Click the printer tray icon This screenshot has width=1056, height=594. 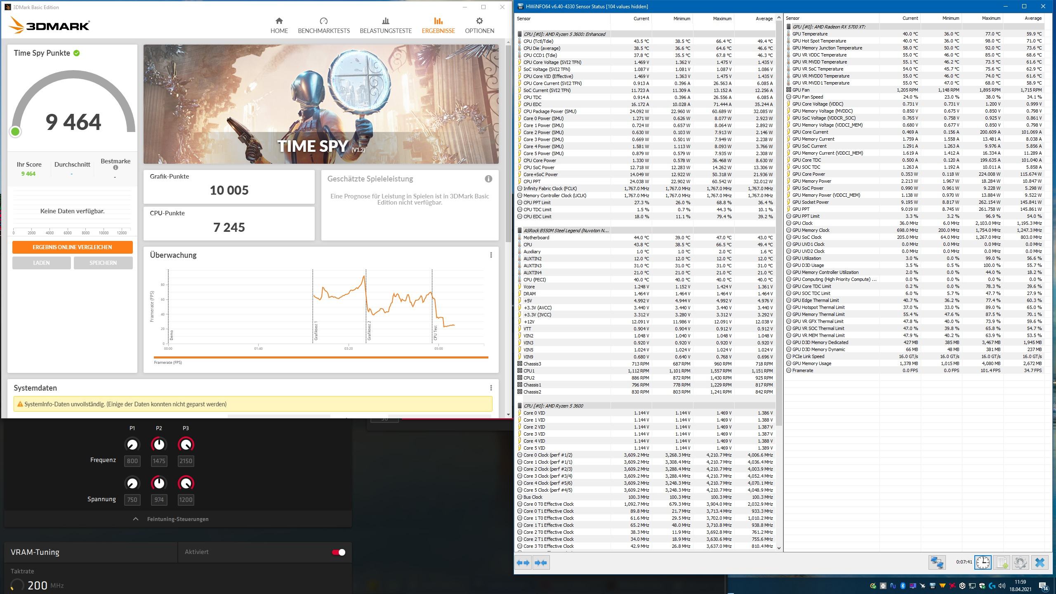pyautogui.click(x=883, y=586)
